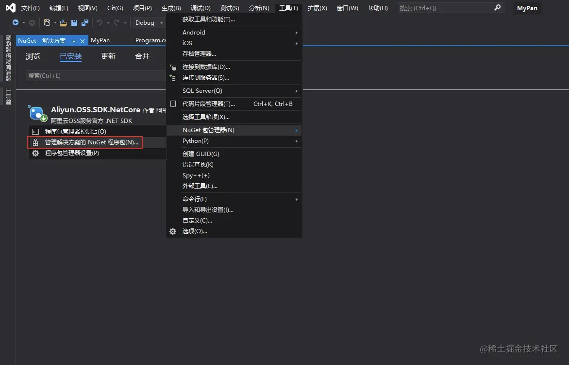Open the 视图(V) menu
The width and height of the screenshot is (569, 365).
pyautogui.click(x=88, y=8)
